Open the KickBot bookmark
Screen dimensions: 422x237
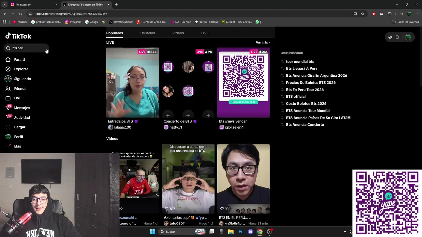coord(237,22)
